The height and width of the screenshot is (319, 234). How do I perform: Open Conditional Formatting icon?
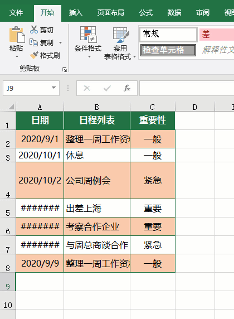88,35
